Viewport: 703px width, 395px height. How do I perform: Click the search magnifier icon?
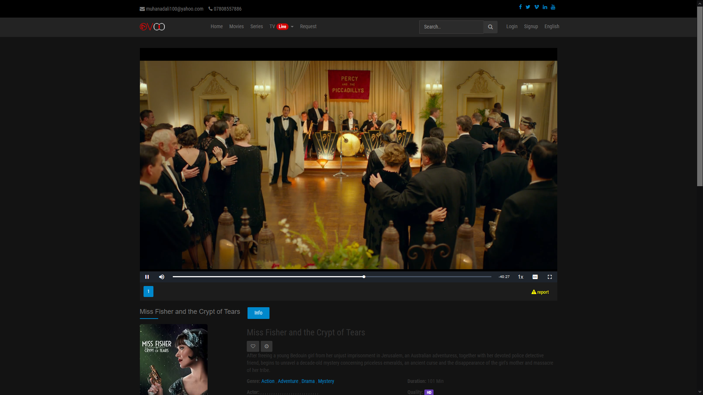coord(490,27)
